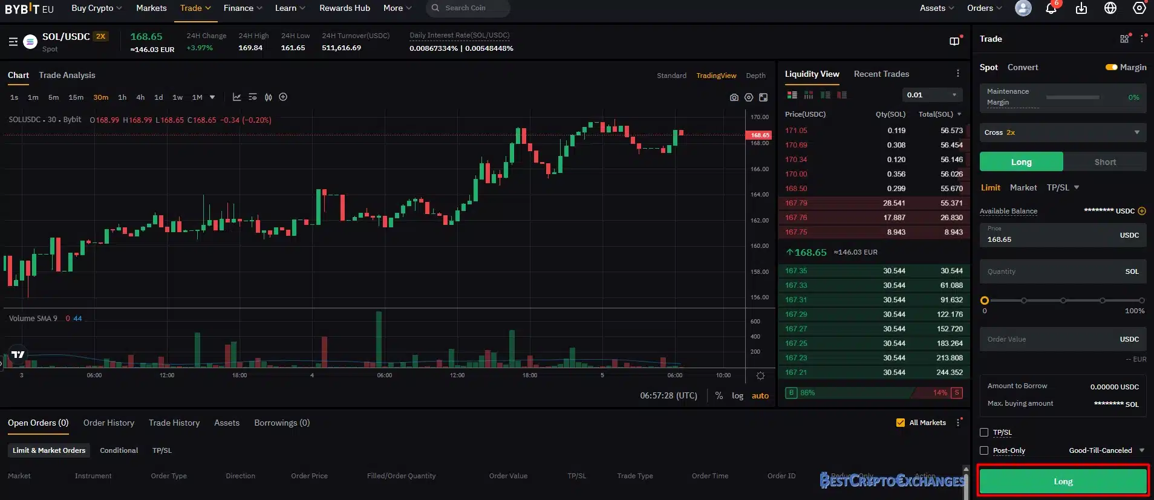
Task: Open the chart type line icon
Action: click(236, 97)
